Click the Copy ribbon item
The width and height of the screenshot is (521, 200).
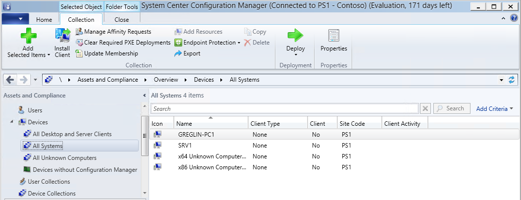(255, 32)
